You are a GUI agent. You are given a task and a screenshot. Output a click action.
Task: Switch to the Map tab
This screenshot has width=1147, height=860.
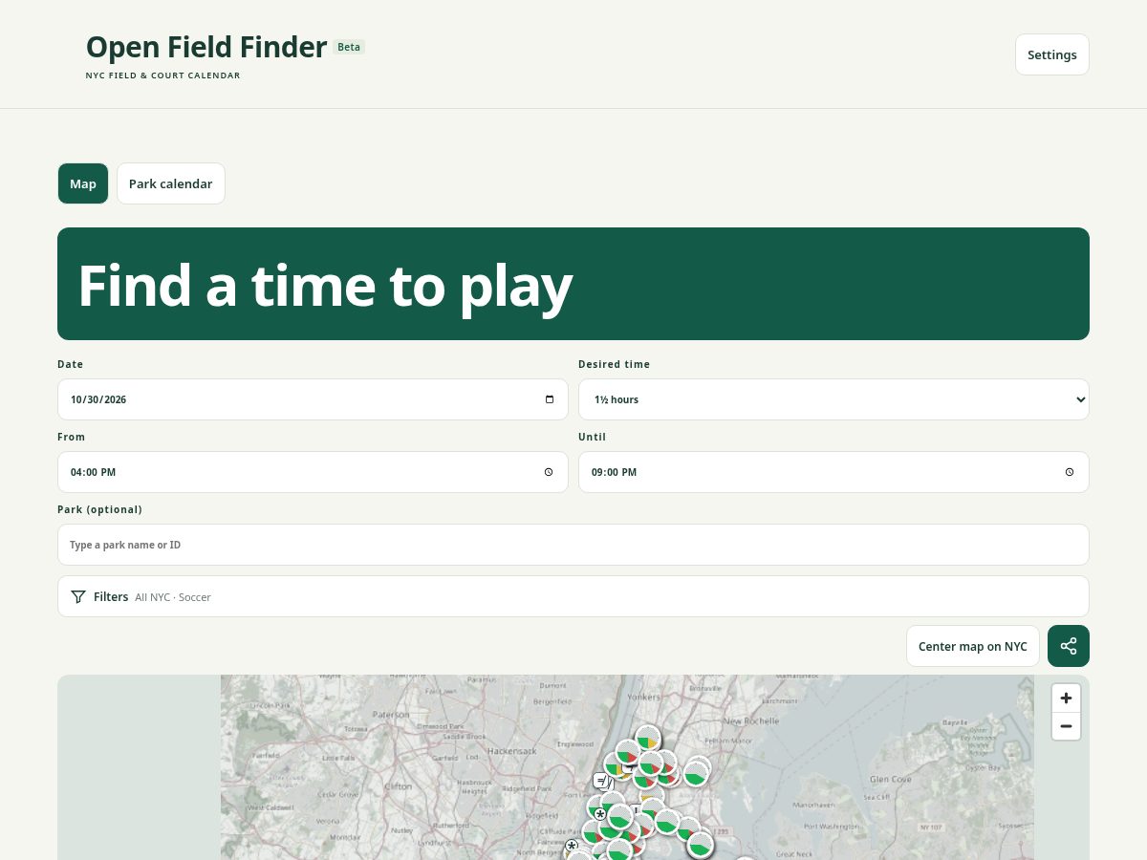pos(83,183)
